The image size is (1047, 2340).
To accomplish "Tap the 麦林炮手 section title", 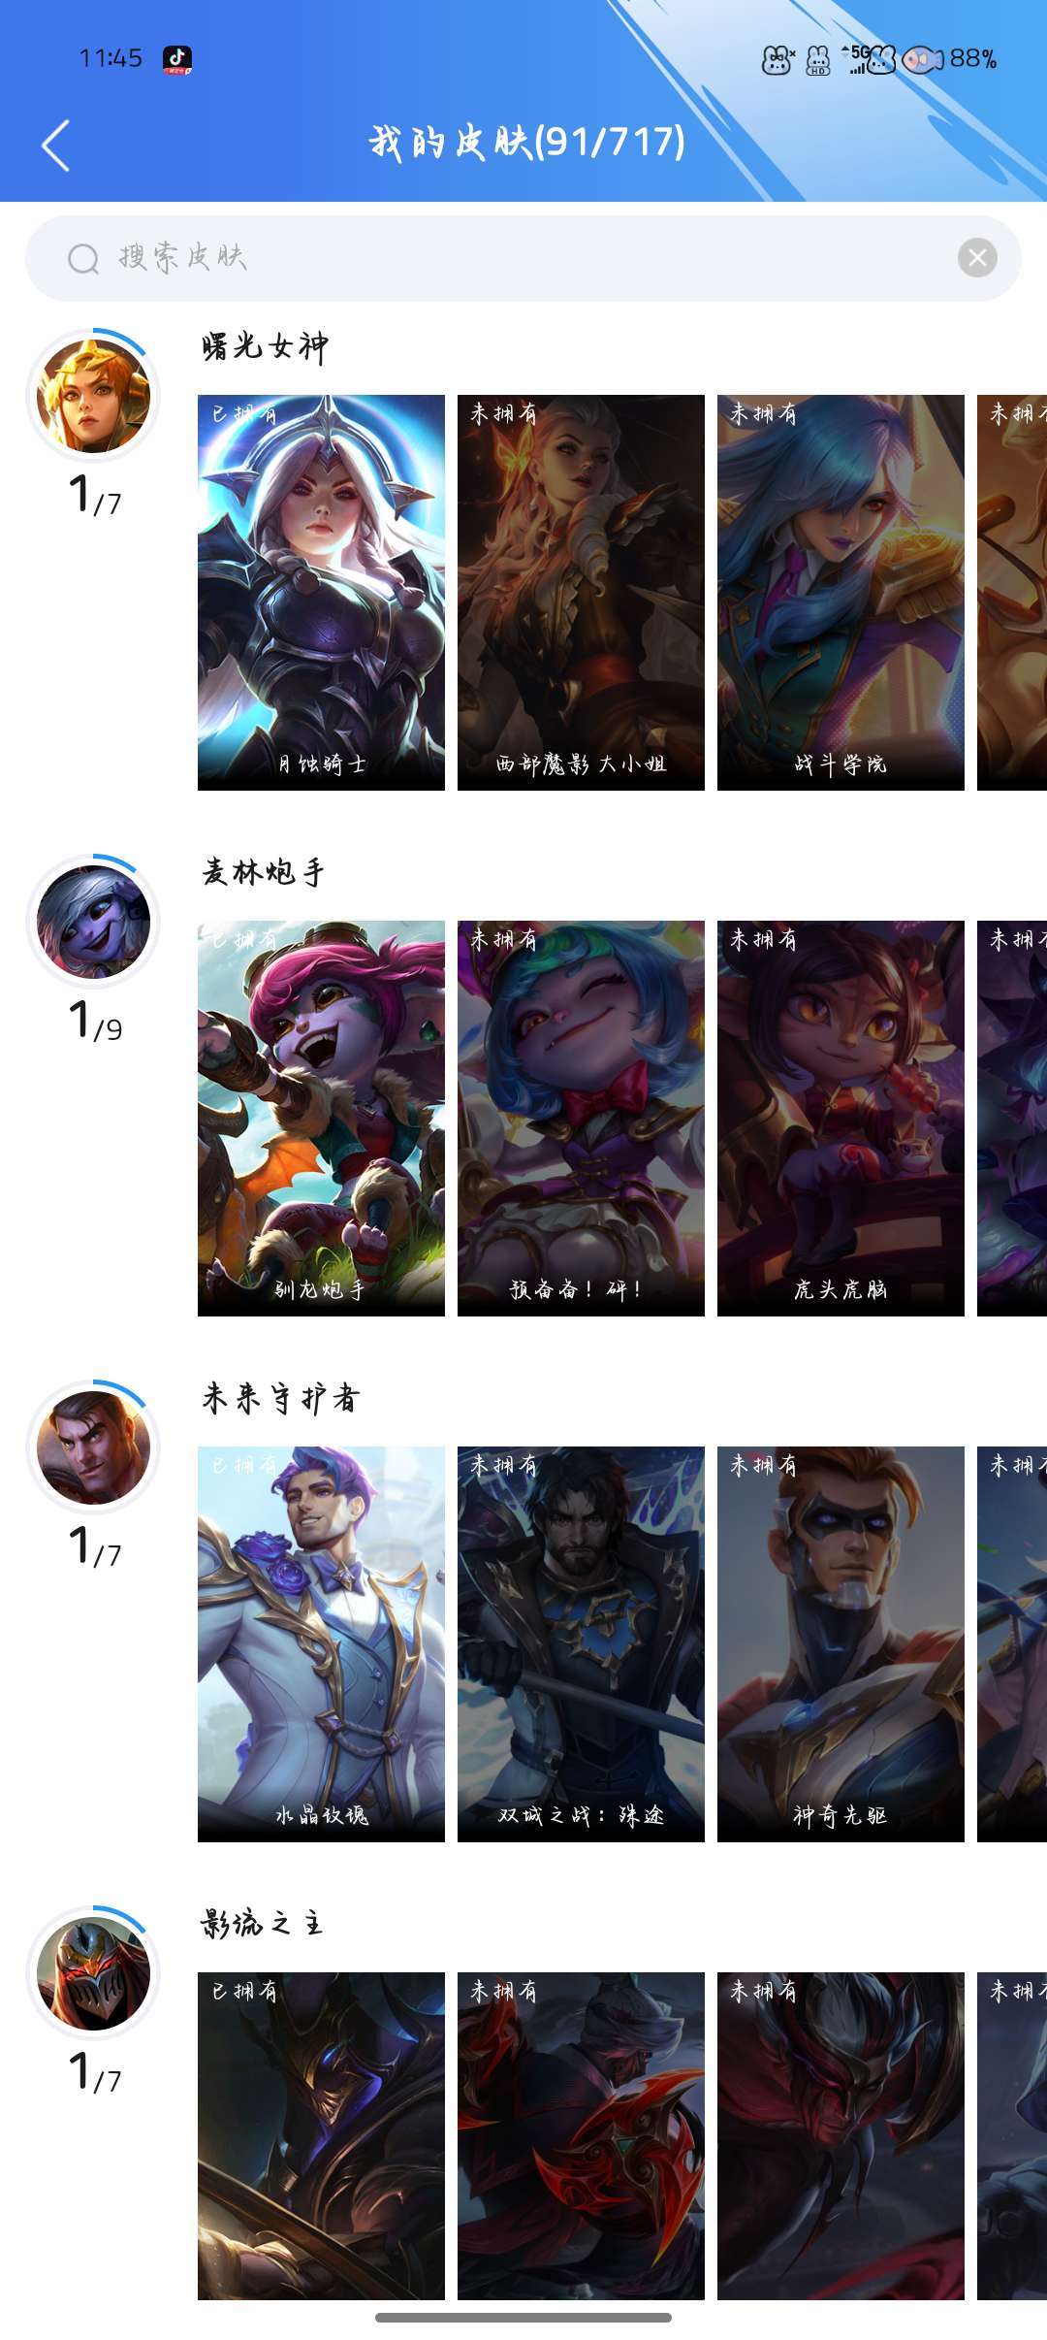I will (264, 872).
